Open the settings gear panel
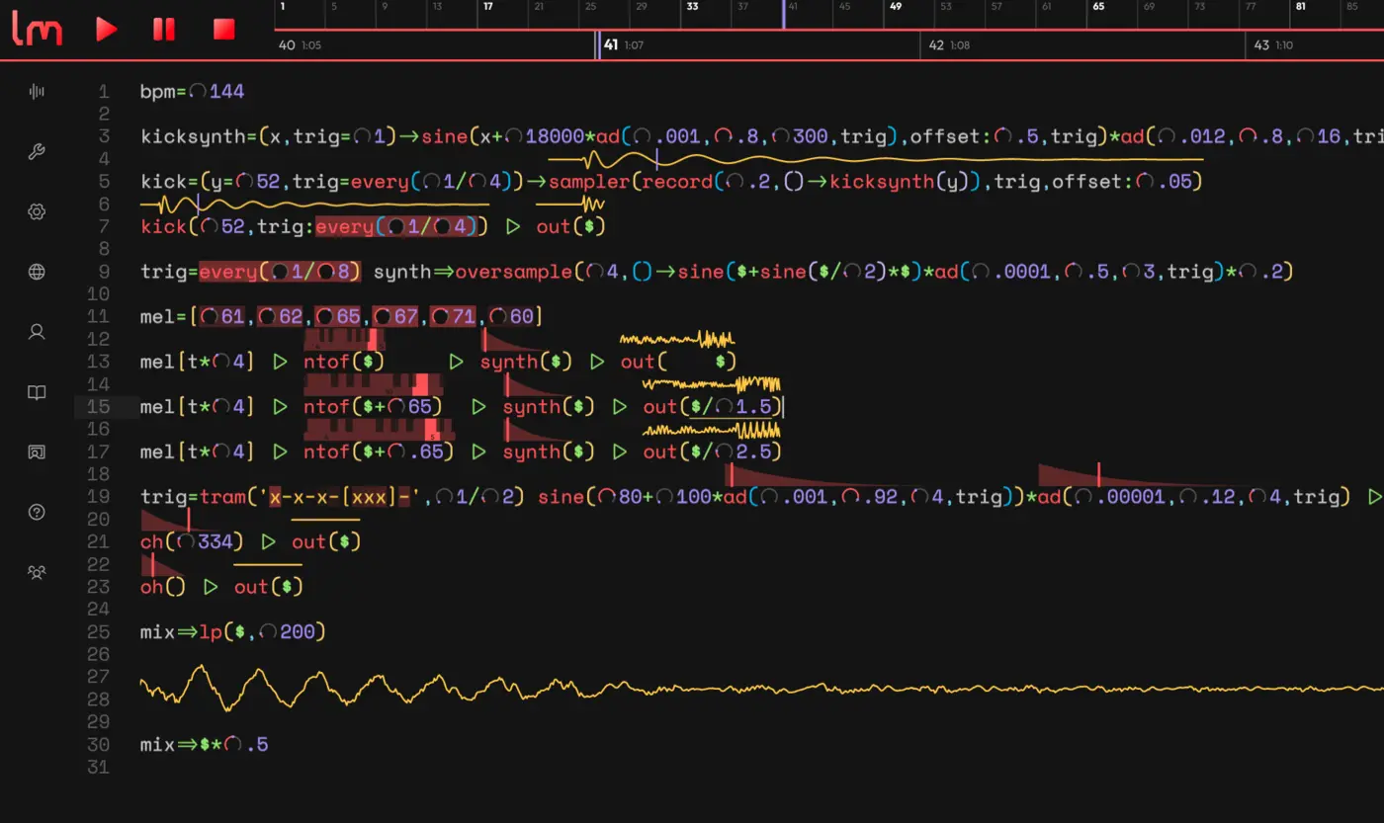The height and width of the screenshot is (823, 1384). point(37,211)
